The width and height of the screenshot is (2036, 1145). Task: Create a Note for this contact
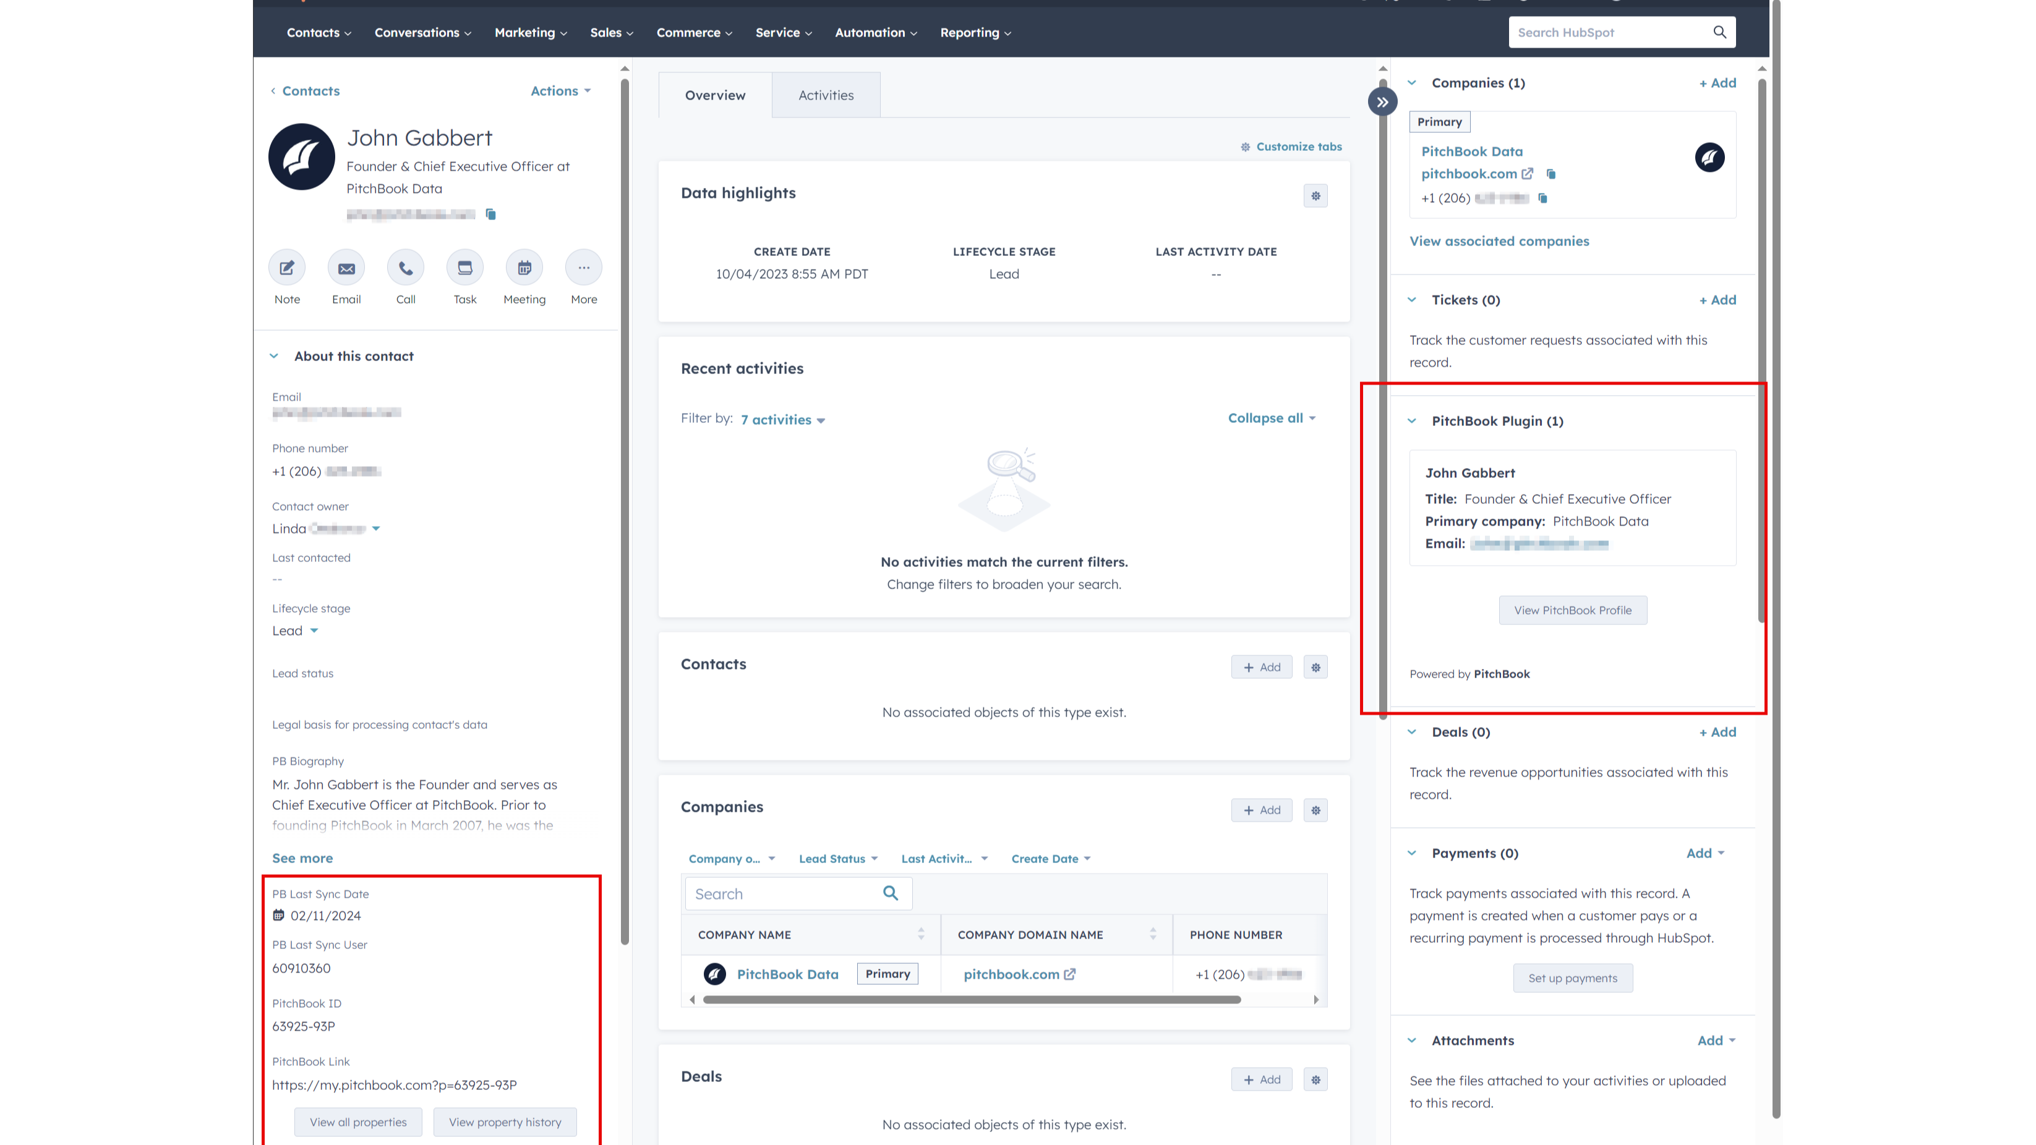(287, 269)
